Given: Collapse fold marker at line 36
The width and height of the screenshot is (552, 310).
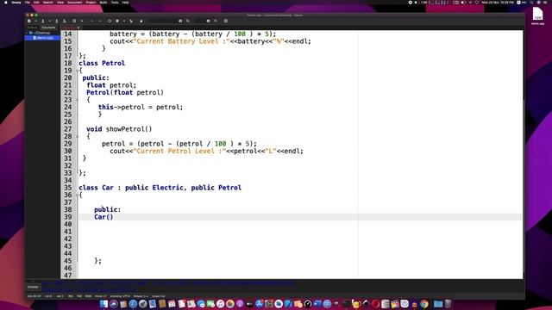Looking at the screenshot, I should tap(77, 195).
